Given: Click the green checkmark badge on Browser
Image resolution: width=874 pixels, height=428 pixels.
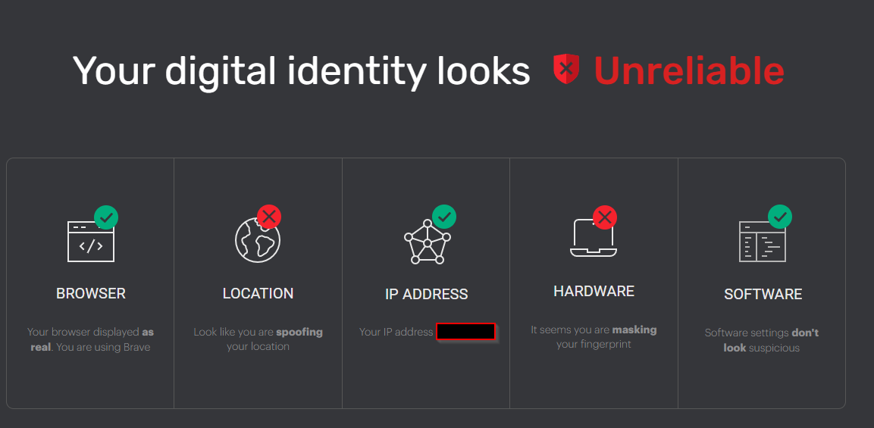Looking at the screenshot, I should coord(106,217).
